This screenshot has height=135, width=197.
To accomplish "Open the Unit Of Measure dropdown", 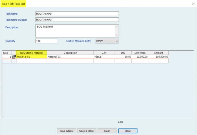I will 107,41.
